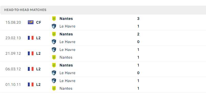
Task: Click score 3 of the 15.08.20 match
Action: point(138,19)
